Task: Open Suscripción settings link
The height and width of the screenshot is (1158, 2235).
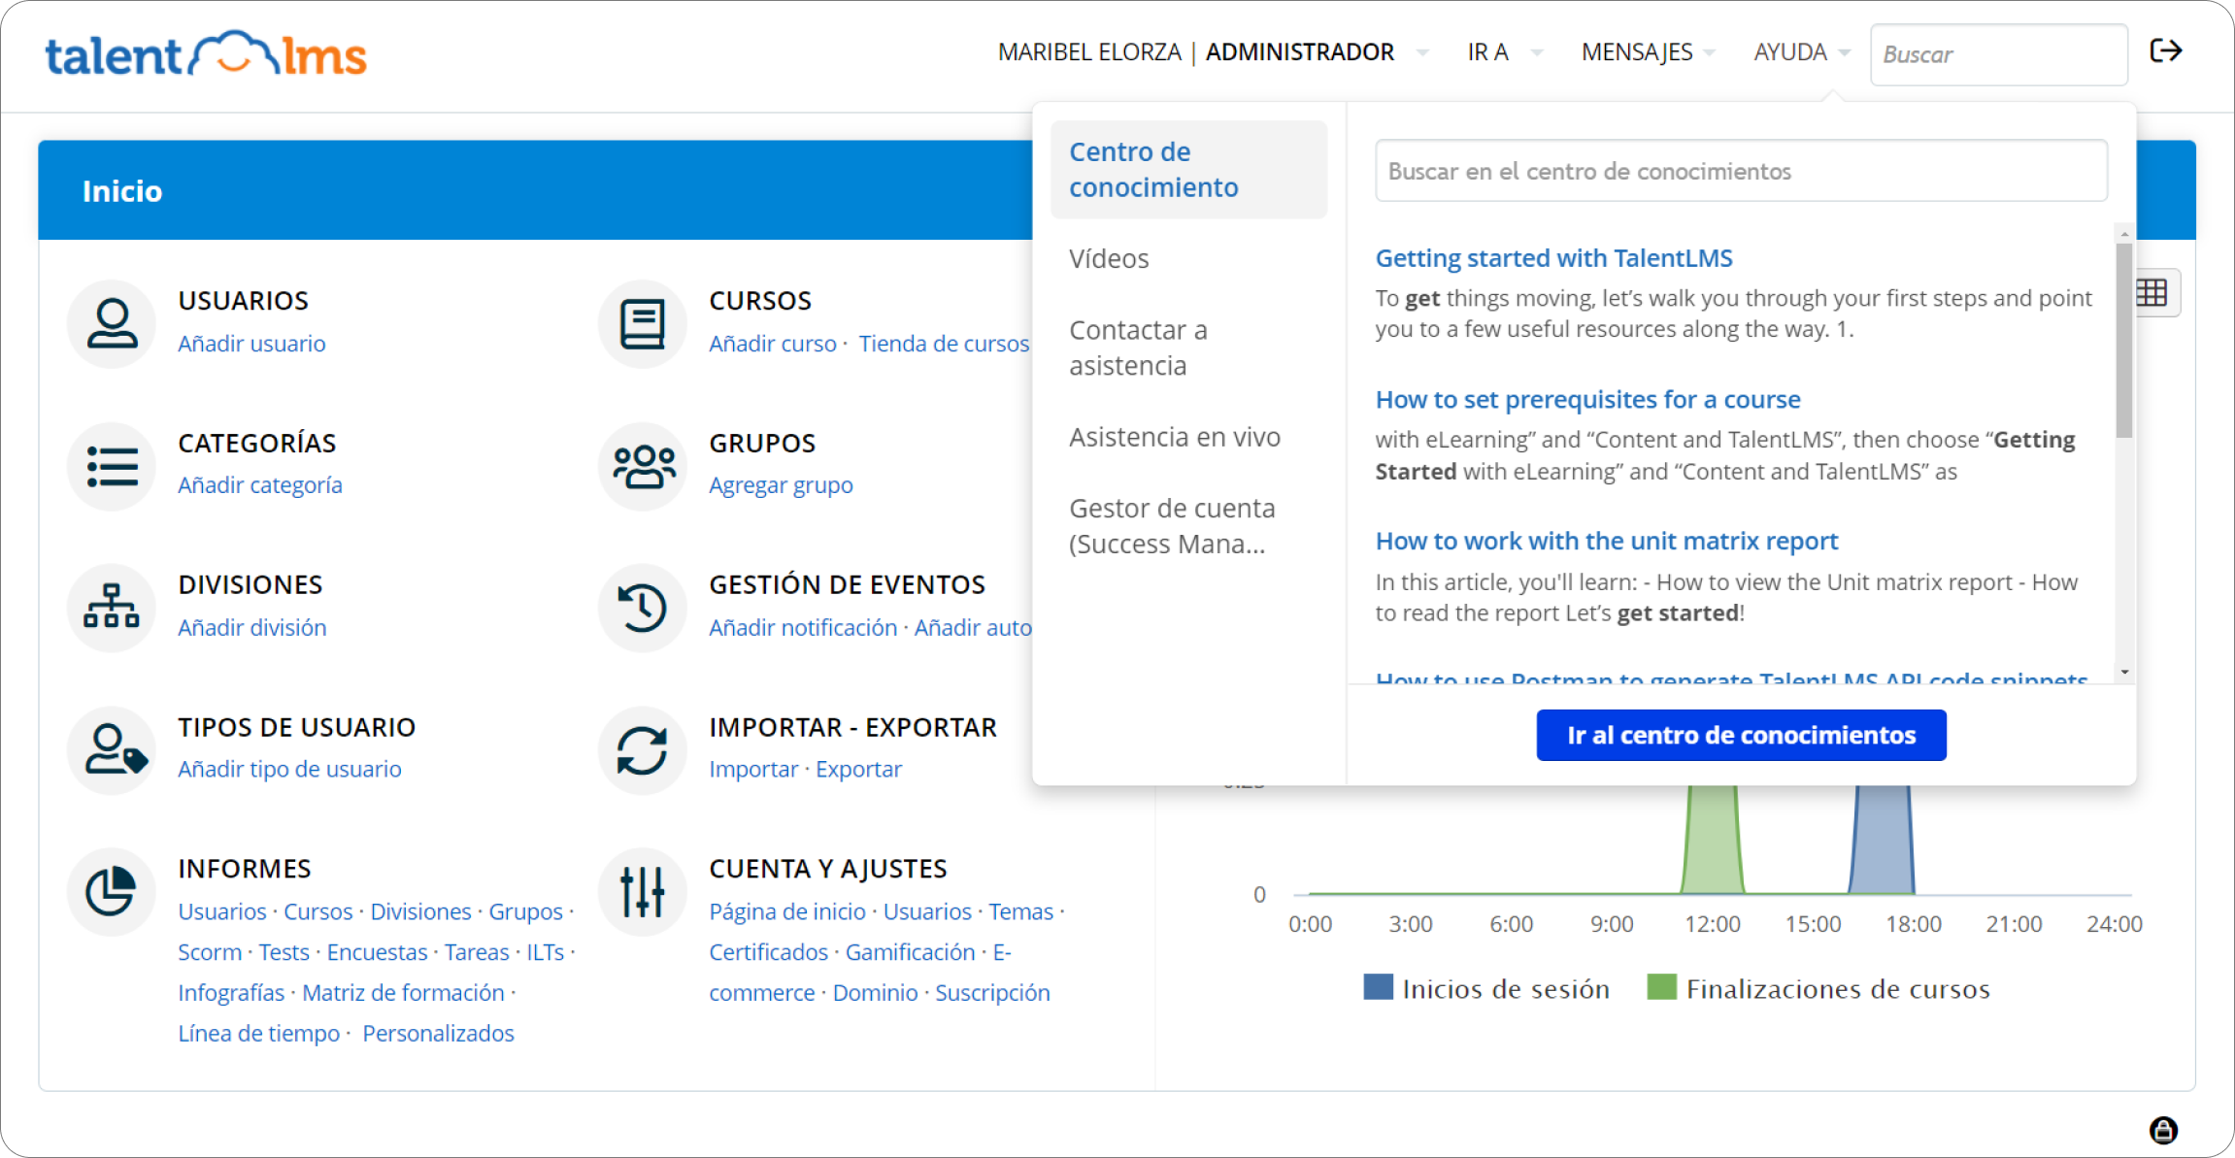Action: tap(992, 992)
